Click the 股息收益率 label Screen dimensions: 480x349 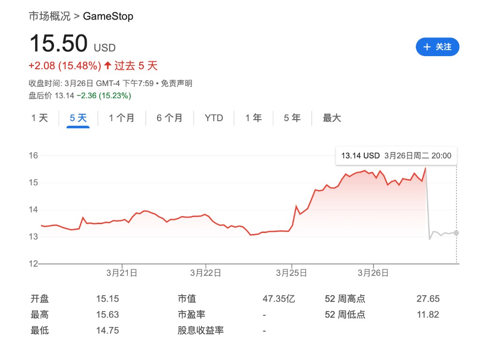pos(201,330)
